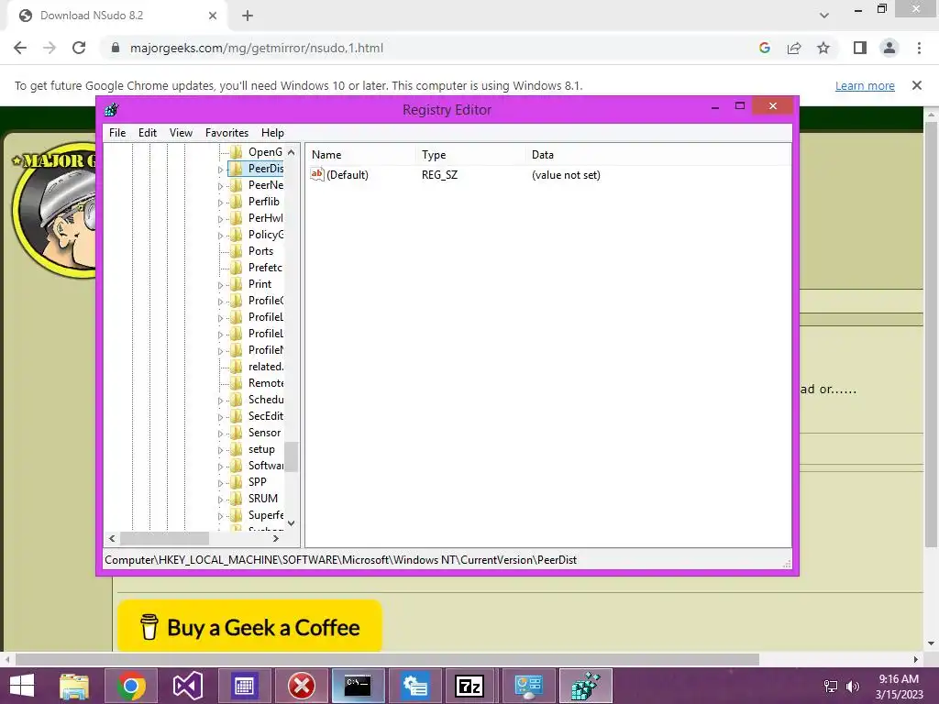Select the (value not set) data cell
Screen dimensions: 939x704
click(566, 175)
